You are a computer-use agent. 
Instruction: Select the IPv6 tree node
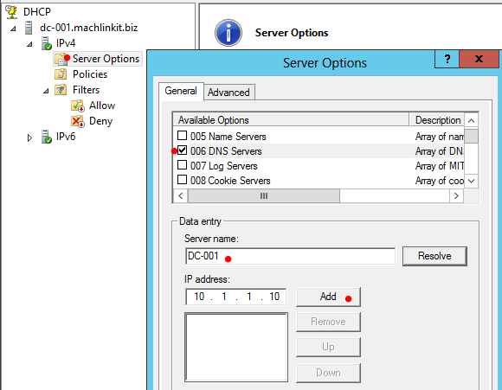tap(66, 137)
